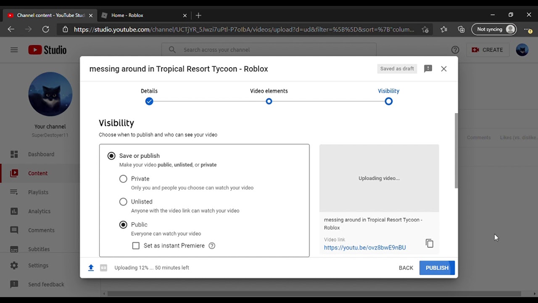Open browser Settings and more menu

click(528, 29)
